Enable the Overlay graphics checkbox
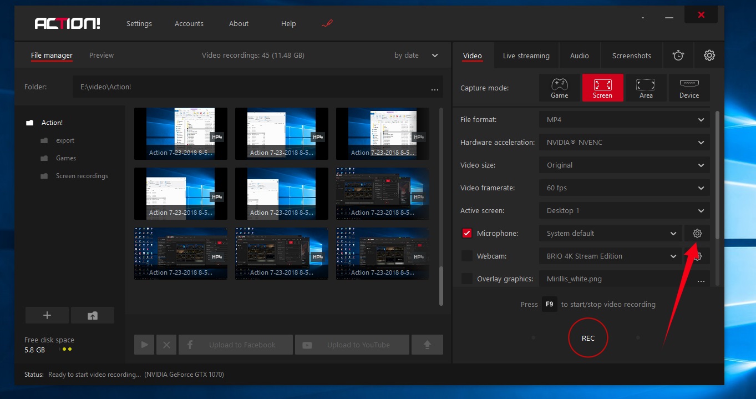 [x=467, y=279]
